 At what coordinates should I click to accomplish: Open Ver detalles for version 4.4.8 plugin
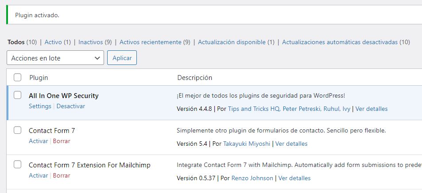click(372, 109)
